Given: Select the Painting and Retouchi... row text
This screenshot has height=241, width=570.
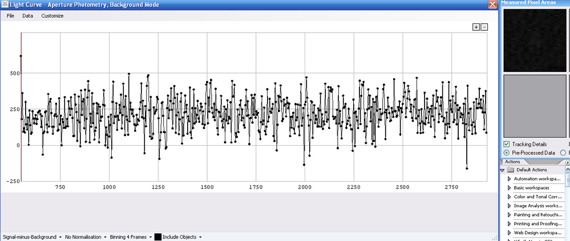Looking at the screenshot, I should coord(538,215).
